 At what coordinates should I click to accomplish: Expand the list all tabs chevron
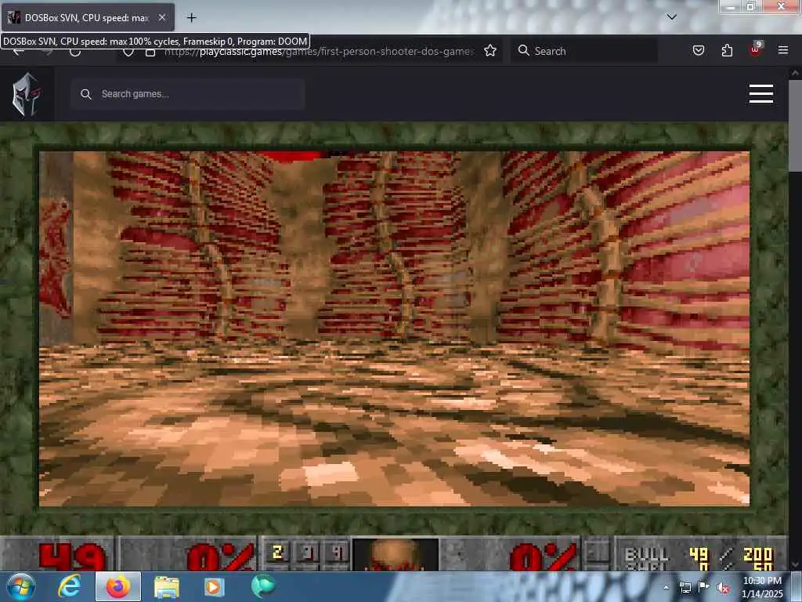pos(671,17)
